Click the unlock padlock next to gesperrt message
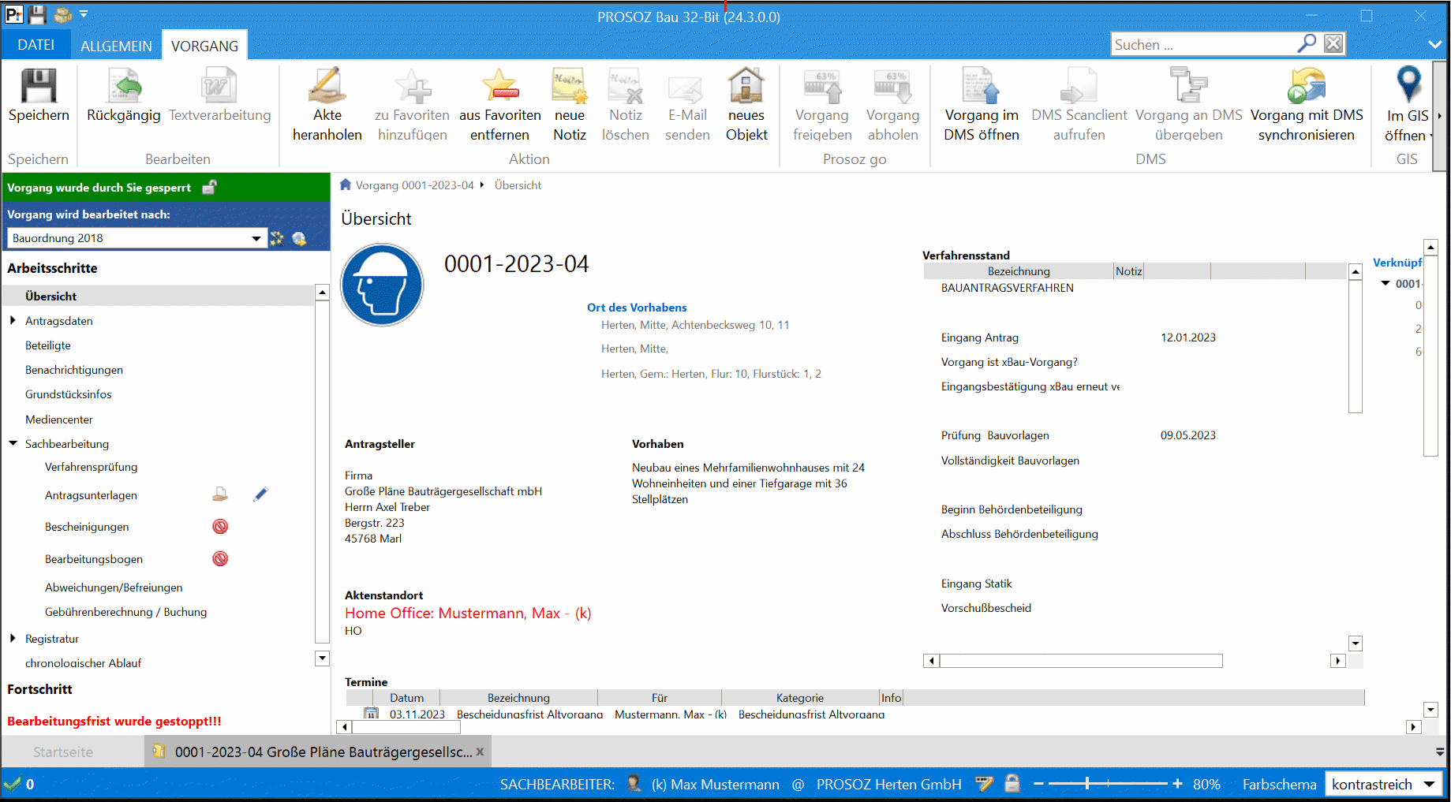 click(x=210, y=187)
